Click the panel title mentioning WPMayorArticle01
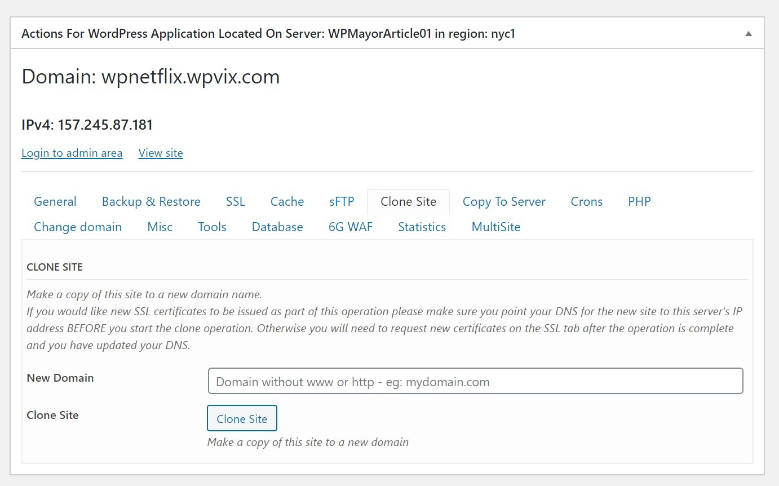The height and width of the screenshot is (486, 779). click(268, 34)
